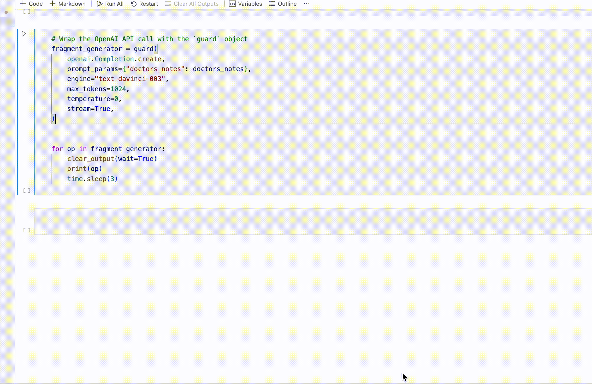Click the Restart kernel icon
The image size is (592, 384).
pos(134,4)
